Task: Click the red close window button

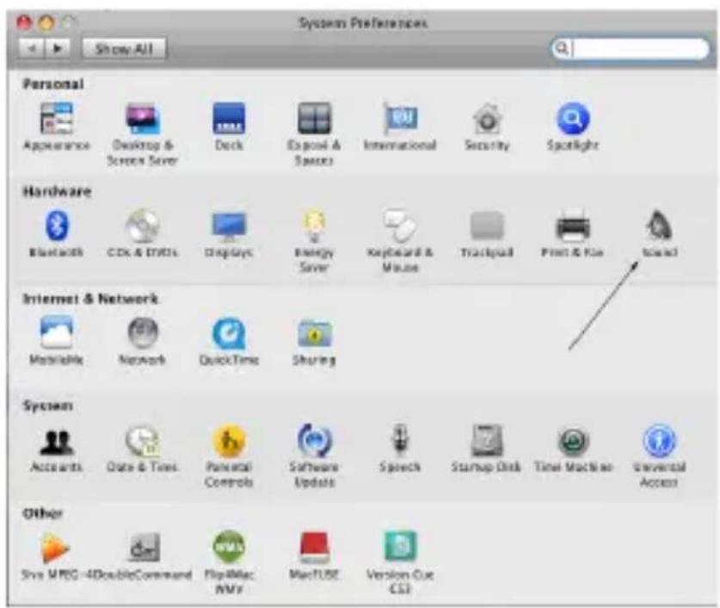Action: point(24,22)
